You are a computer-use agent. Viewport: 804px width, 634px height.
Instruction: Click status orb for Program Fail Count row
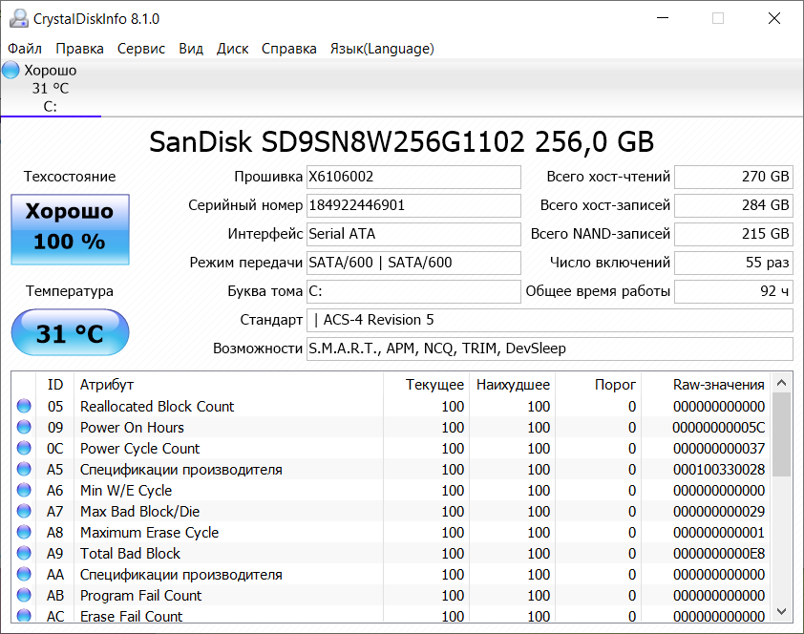[x=24, y=596]
